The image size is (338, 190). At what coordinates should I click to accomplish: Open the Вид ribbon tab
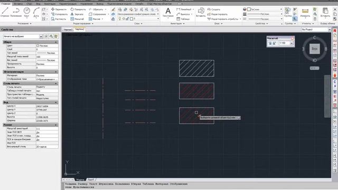(x=38, y=4)
